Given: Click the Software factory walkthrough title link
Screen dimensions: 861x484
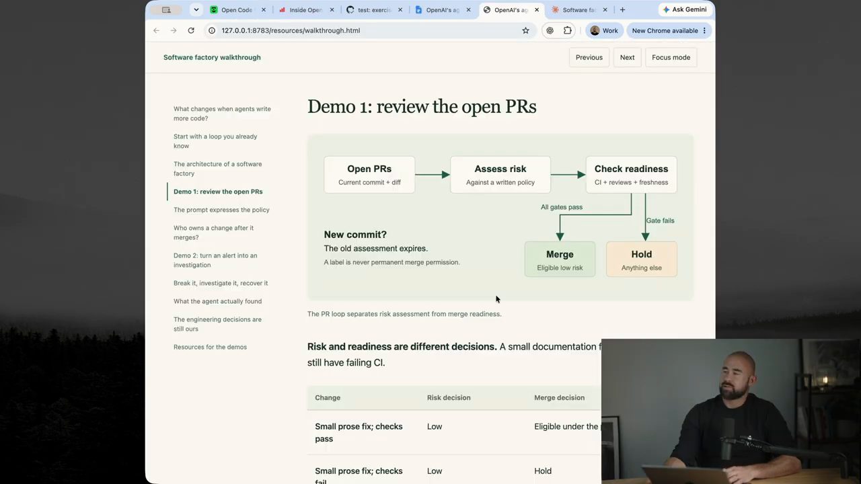Looking at the screenshot, I should tap(212, 57).
